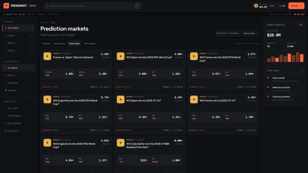Screen dimensions: 308x173
Task: Pick No 1.70x on France win 2026-07-14
Action: coord(239,117)
